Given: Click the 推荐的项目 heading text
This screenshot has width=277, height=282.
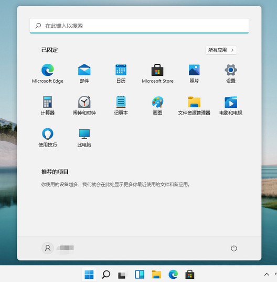Looking at the screenshot, I should point(55,172).
